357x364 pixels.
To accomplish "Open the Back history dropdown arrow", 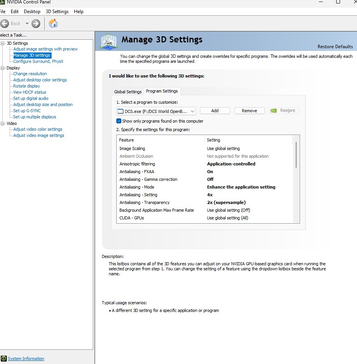I will [x=27, y=24].
